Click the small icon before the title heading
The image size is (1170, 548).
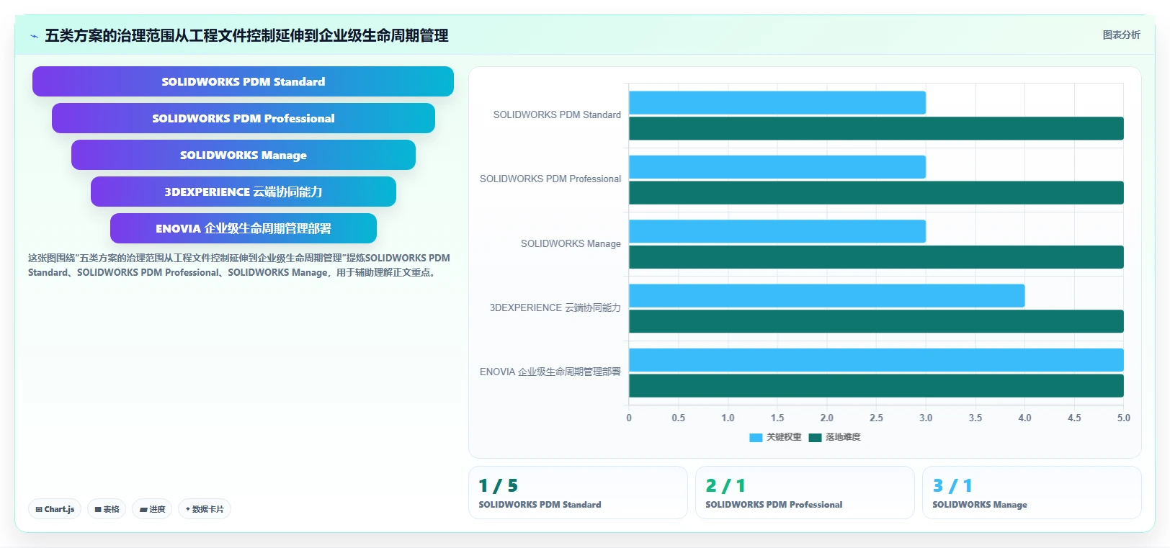coord(34,36)
